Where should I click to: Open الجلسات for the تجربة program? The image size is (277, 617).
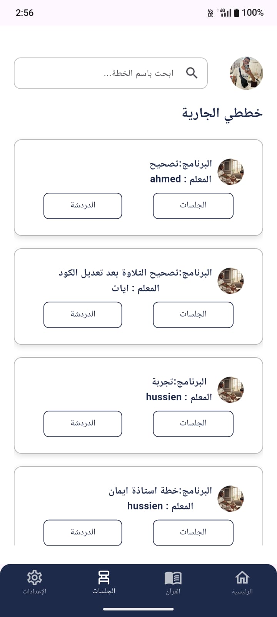pos(193,423)
